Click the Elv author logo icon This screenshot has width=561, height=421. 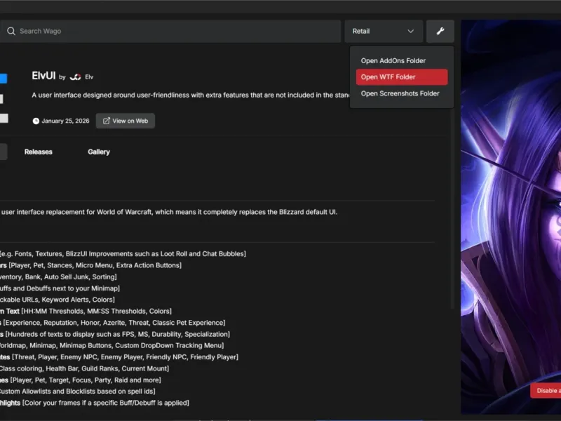pos(75,77)
